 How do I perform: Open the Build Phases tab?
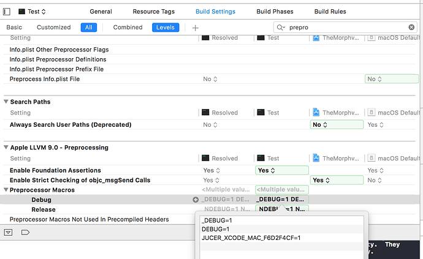point(273,12)
